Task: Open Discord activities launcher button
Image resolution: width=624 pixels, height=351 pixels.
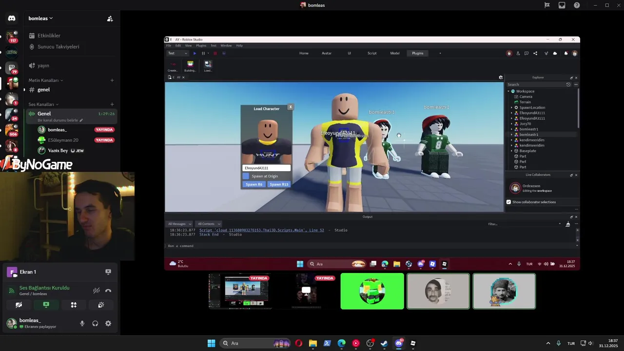Action: [74, 305]
